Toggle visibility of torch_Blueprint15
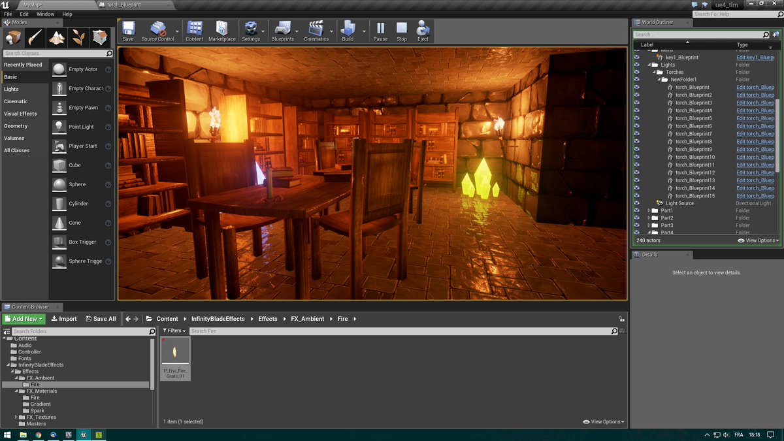784x441 pixels. (636, 195)
